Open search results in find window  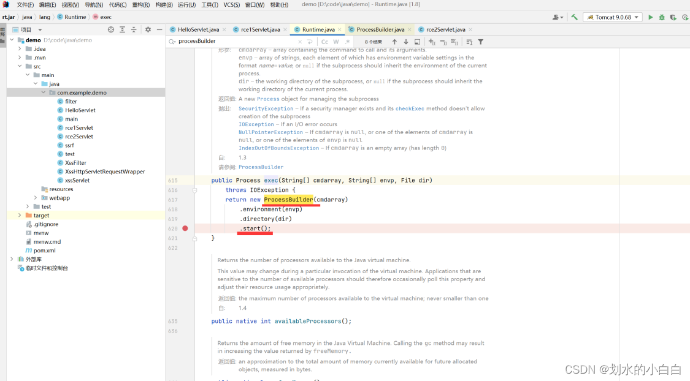417,42
